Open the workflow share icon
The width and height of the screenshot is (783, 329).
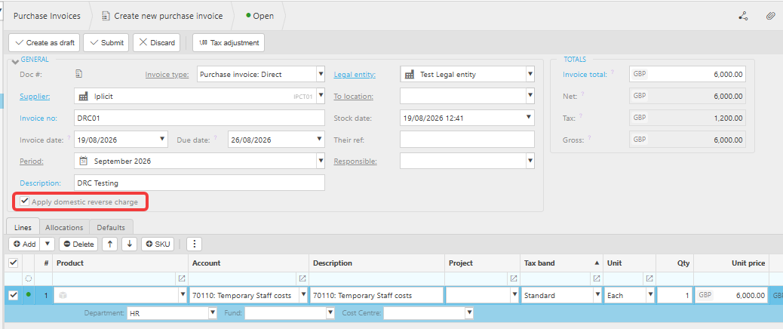pos(744,16)
